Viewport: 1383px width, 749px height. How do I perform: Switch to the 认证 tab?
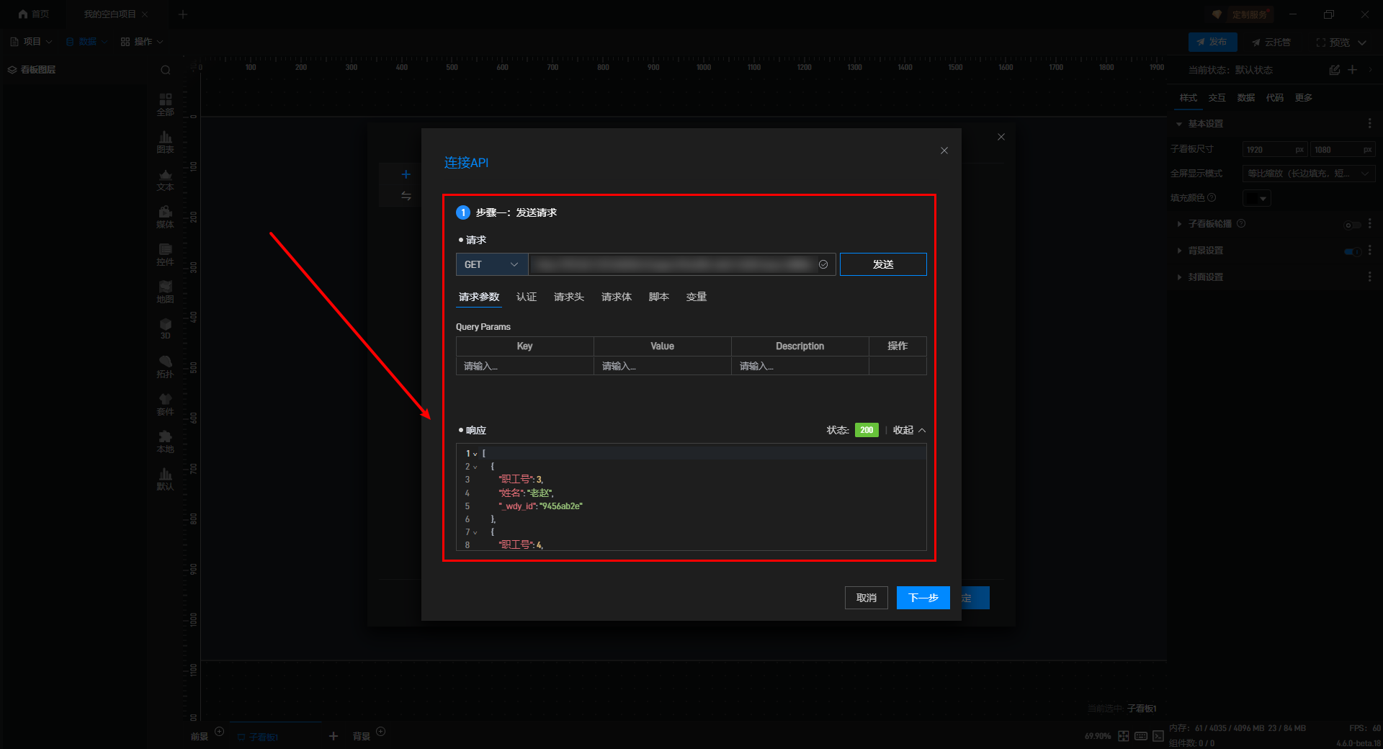pyautogui.click(x=526, y=297)
